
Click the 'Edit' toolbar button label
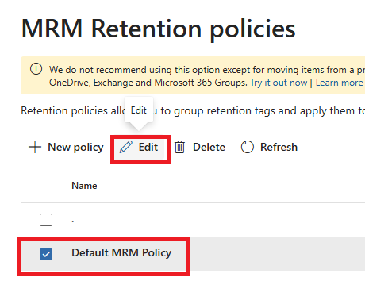148,147
